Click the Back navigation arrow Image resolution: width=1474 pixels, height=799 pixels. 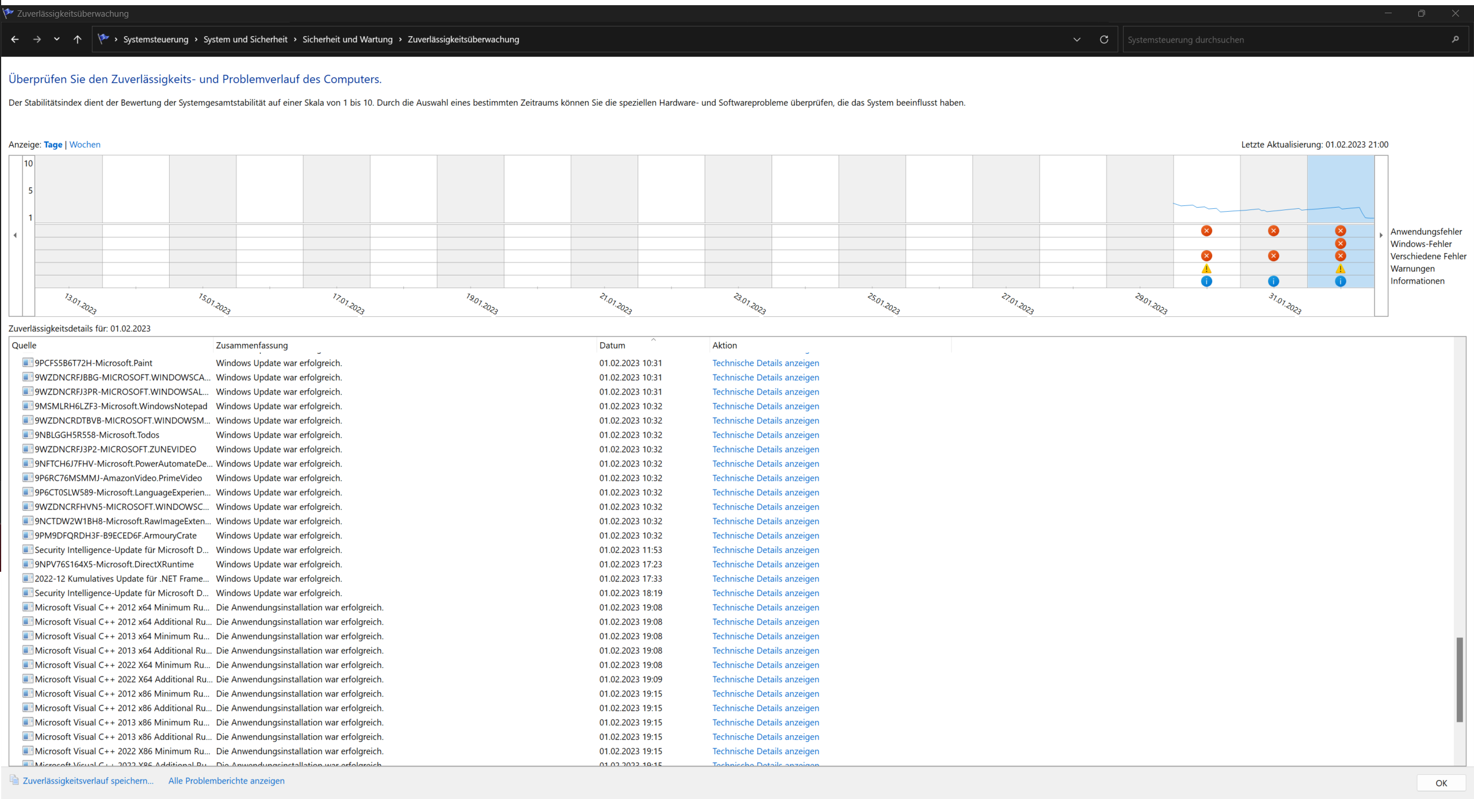click(x=15, y=39)
